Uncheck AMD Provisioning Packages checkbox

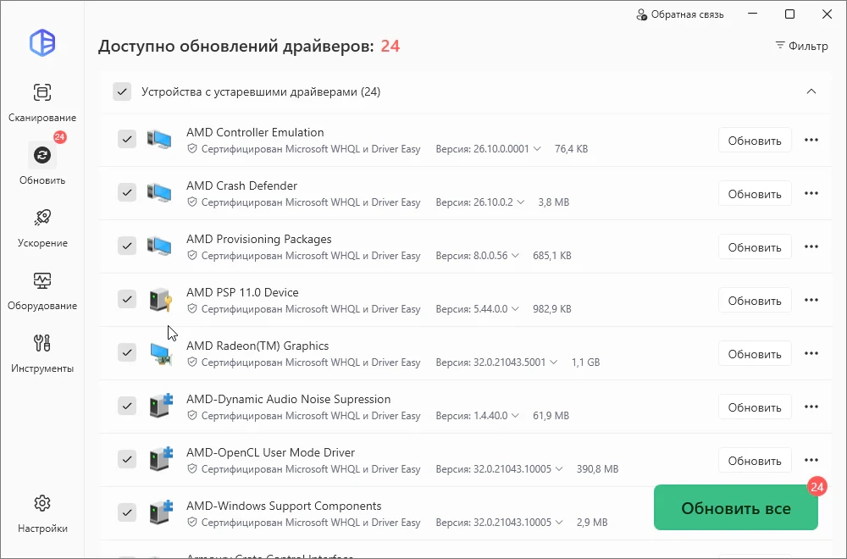click(x=127, y=246)
